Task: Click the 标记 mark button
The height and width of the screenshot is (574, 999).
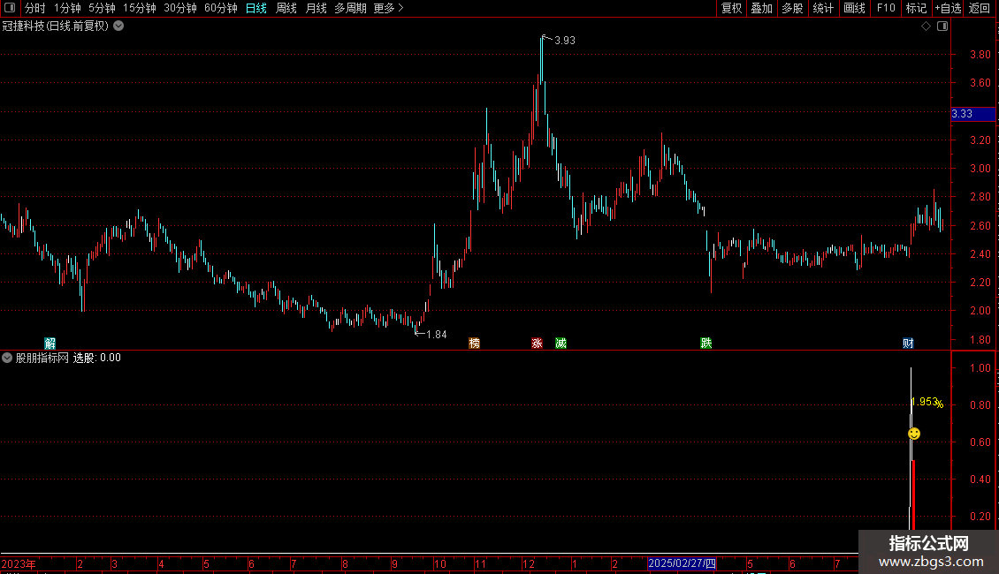Action: pyautogui.click(x=916, y=8)
